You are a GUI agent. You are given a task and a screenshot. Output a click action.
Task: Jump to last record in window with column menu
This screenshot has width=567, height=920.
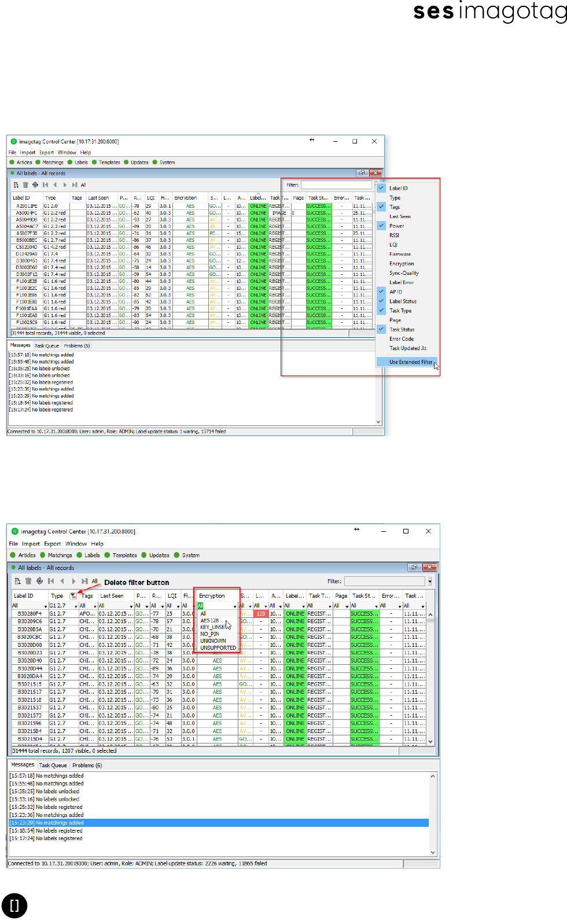pos(75,185)
